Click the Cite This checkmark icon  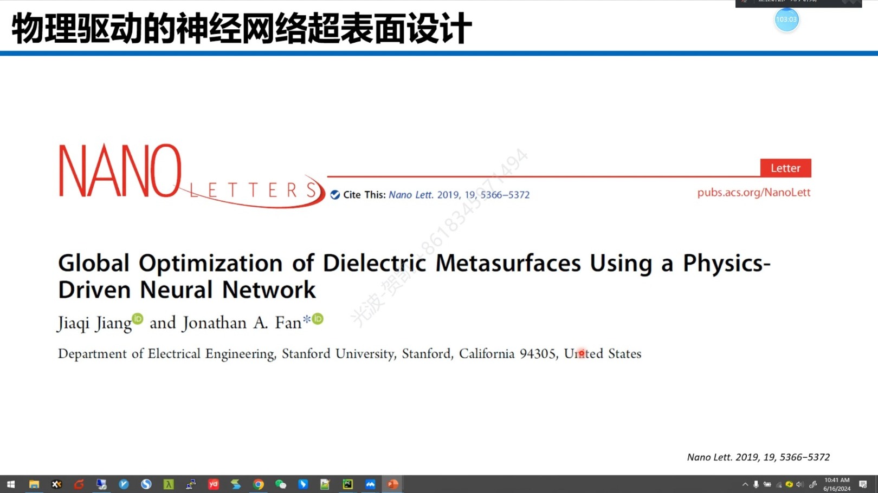pos(335,195)
